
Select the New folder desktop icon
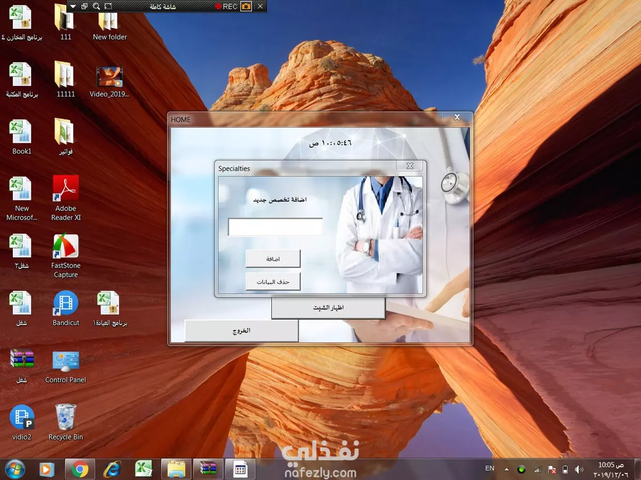(x=110, y=23)
